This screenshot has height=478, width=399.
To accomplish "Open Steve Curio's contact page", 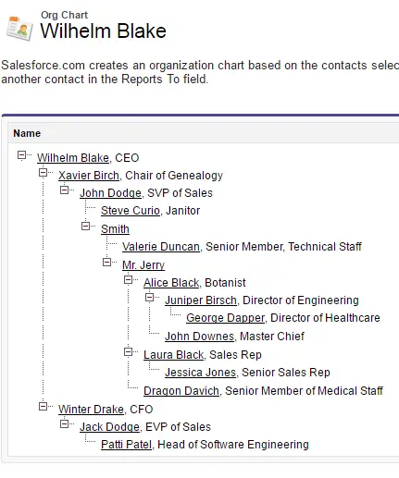I will (131, 211).
